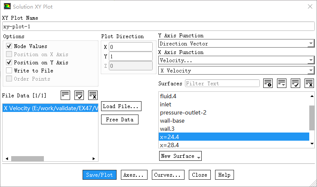Open the New Surface menu
Viewport: 317px width, 187px height.
180,156
